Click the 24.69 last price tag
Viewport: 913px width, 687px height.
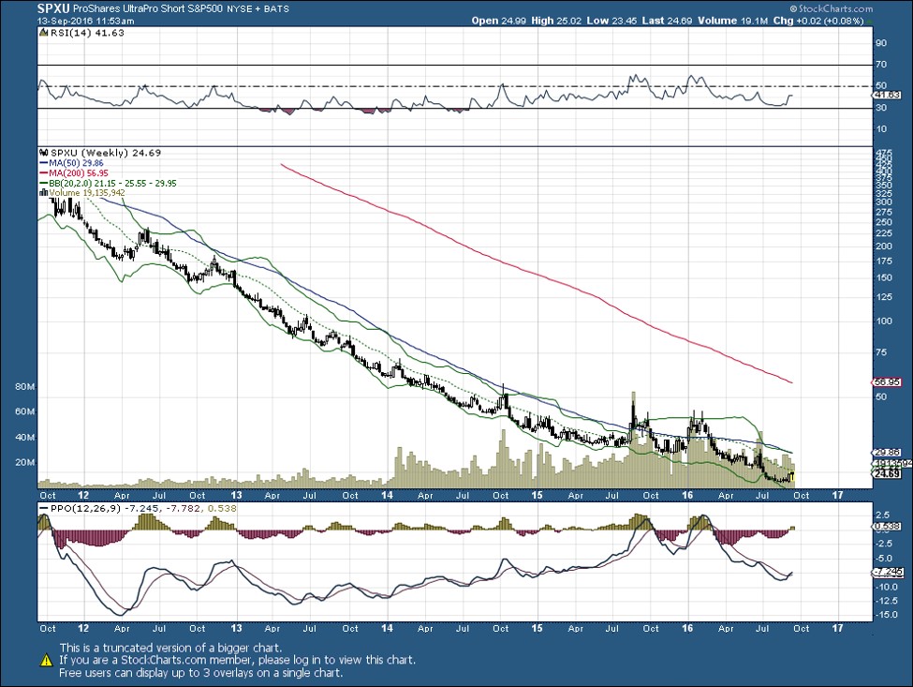tap(888, 473)
